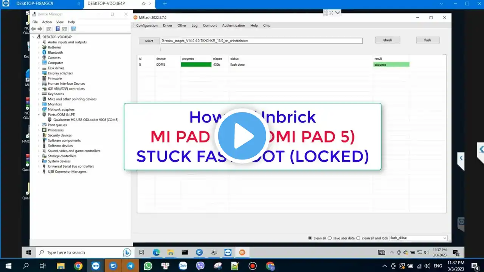484x272 pixels.
Task: Click the ENG language indicator on local taskbar
Action: (437, 266)
